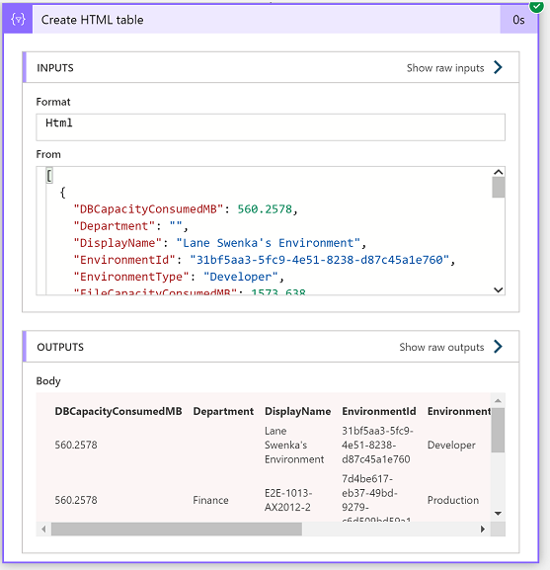
Task: Click Department table column header
Action: 223,411
